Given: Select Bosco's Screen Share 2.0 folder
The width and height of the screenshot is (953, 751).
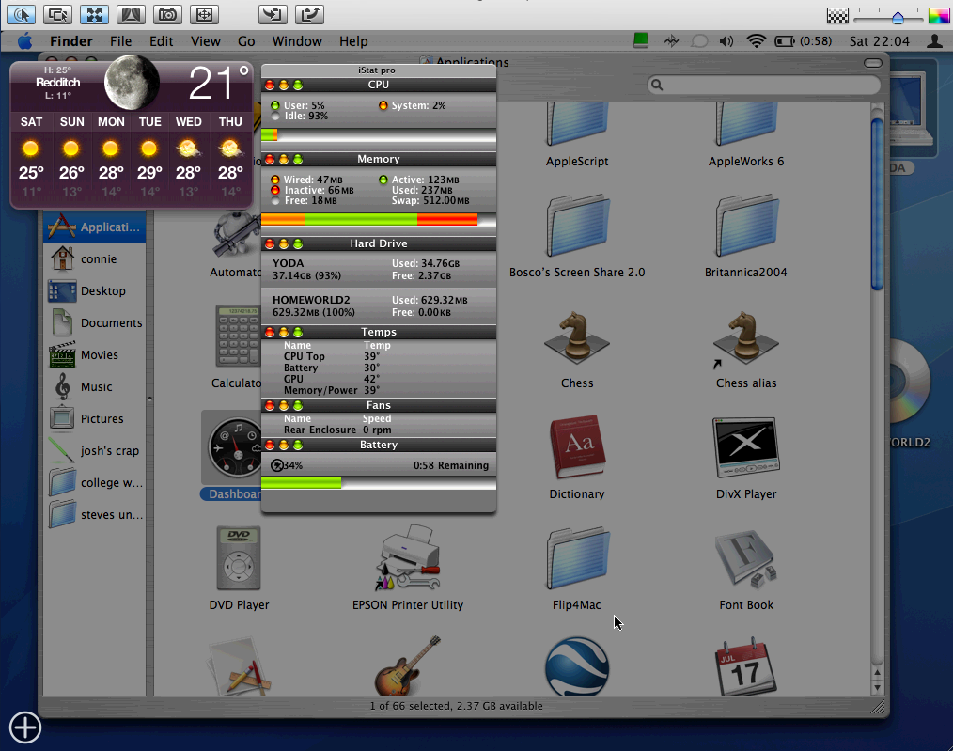Looking at the screenshot, I should coord(577,227).
